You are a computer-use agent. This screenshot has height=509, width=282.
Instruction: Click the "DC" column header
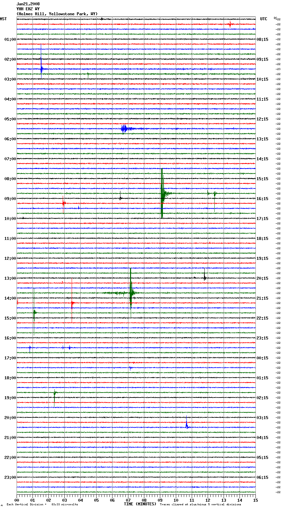tap(275, 18)
